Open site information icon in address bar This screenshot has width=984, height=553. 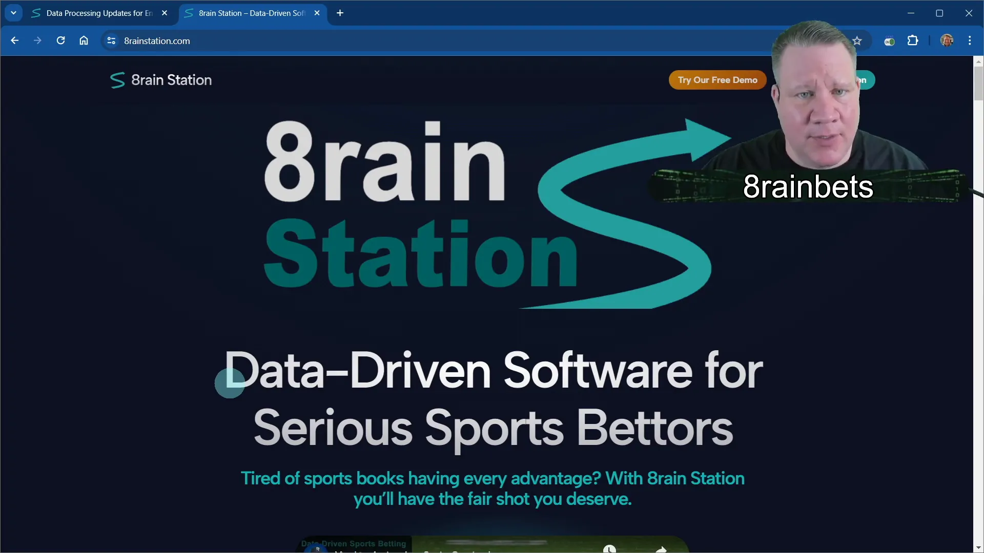pos(111,40)
